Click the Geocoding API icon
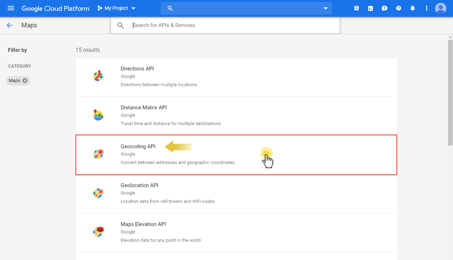 [99, 154]
